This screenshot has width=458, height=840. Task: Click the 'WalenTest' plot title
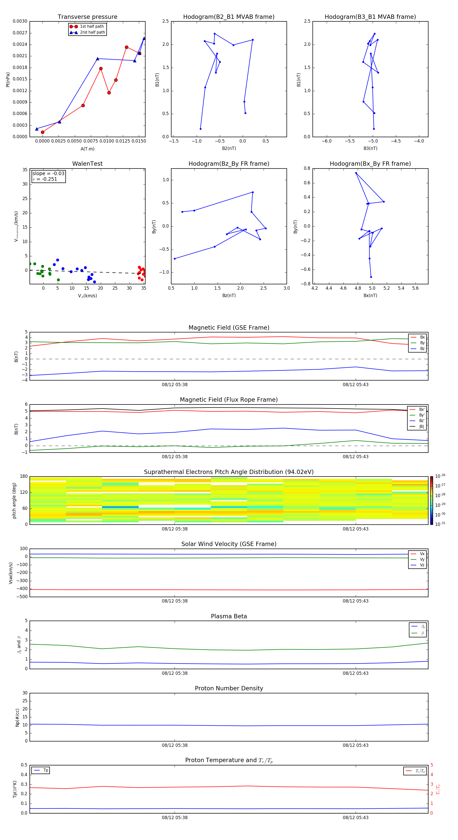(87, 164)
